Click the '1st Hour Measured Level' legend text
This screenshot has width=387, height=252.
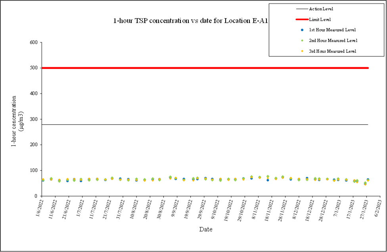(332, 30)
